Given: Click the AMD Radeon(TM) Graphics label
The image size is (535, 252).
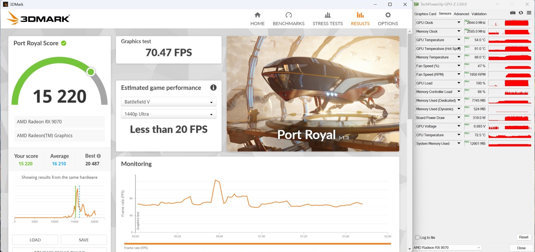Looking at the screenshot, I should 60,136.
